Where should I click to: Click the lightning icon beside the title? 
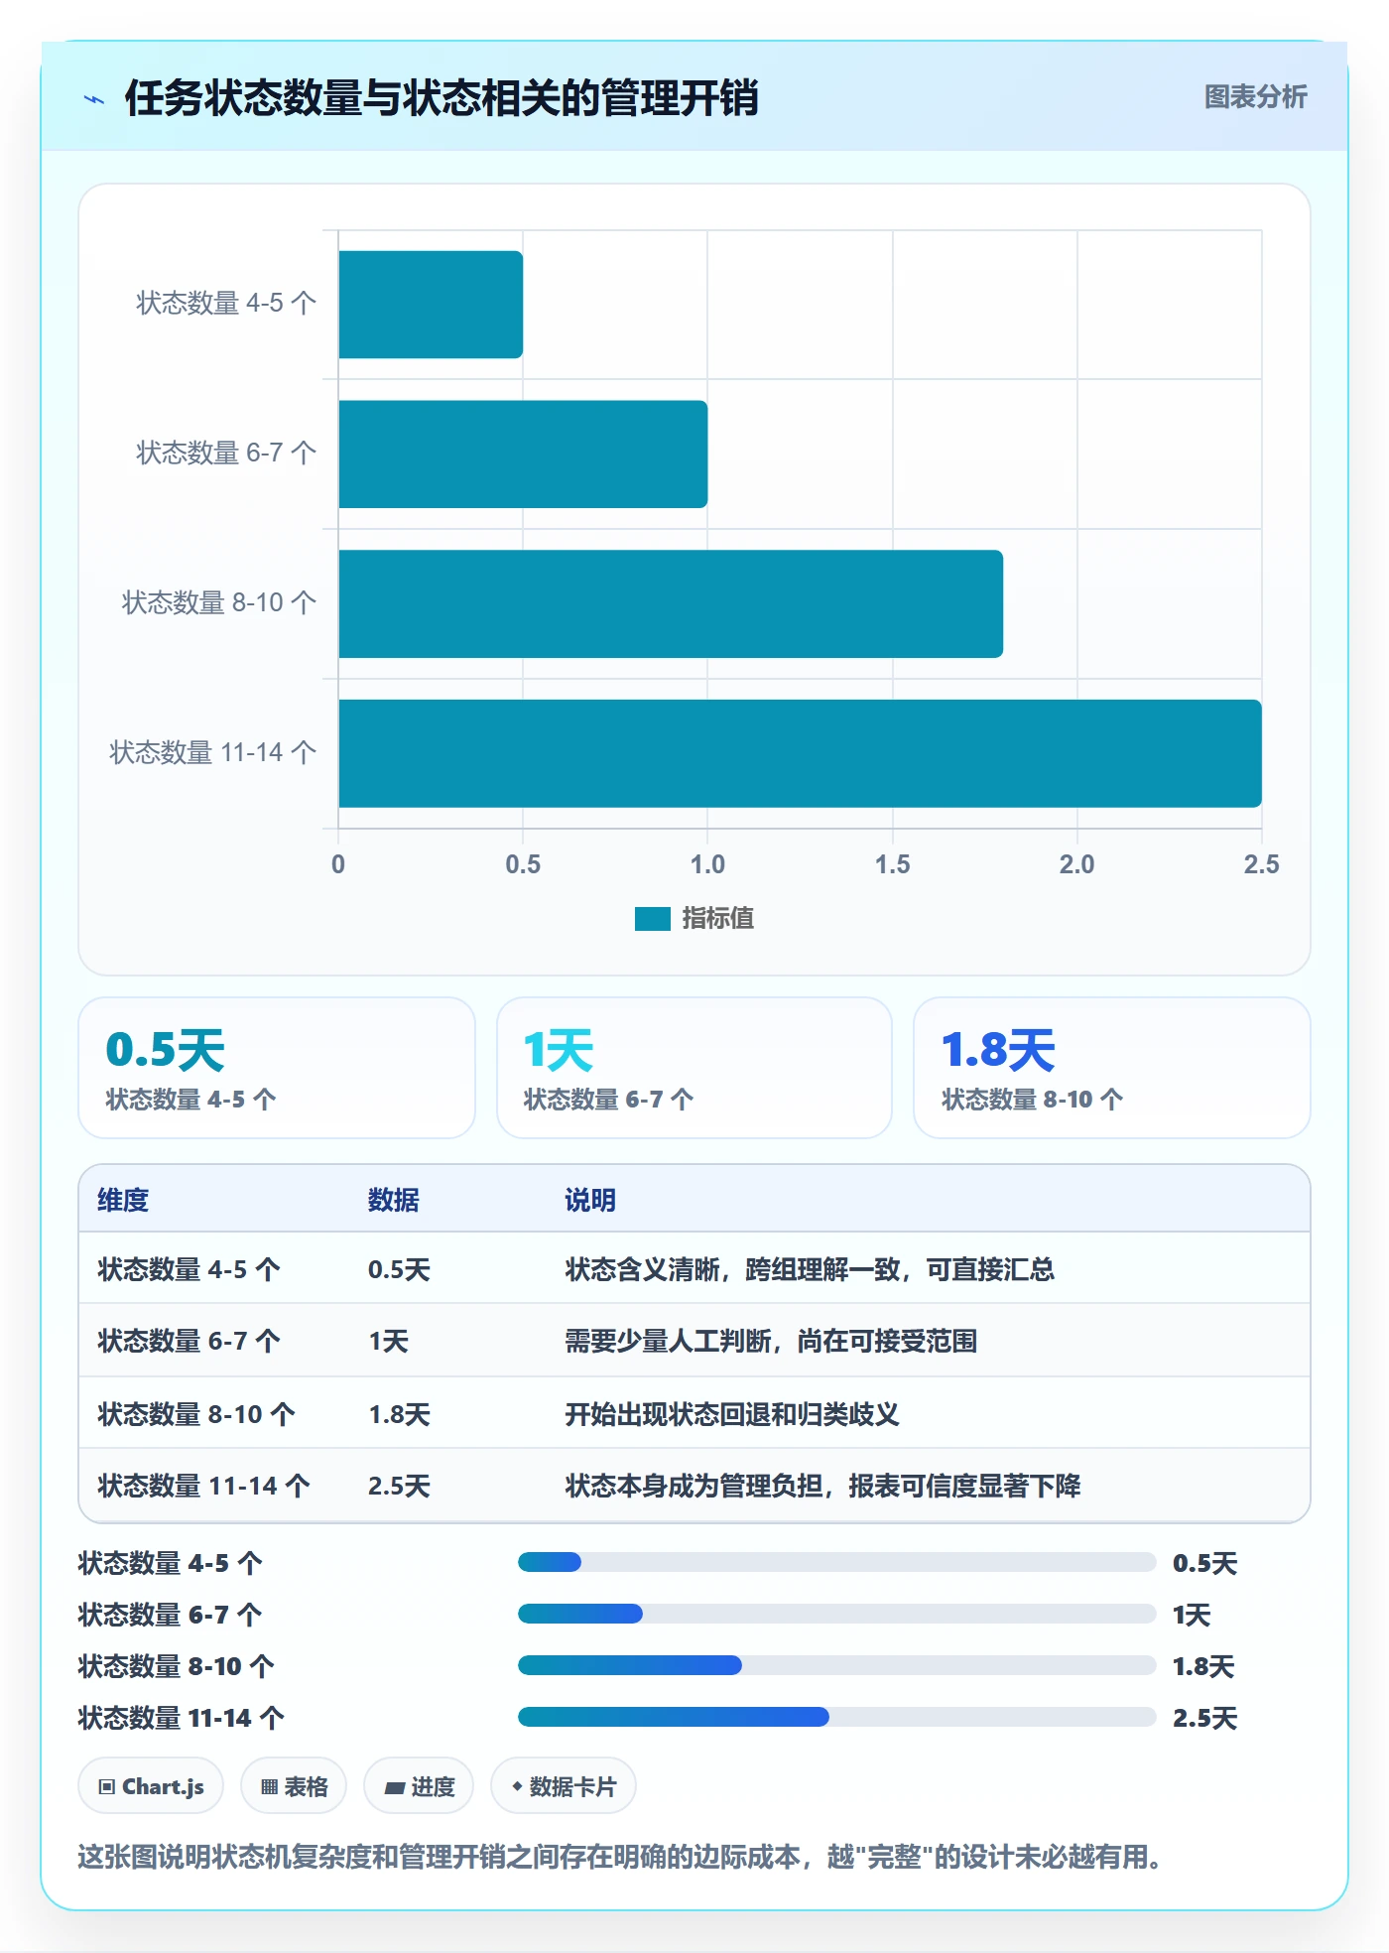94,99
